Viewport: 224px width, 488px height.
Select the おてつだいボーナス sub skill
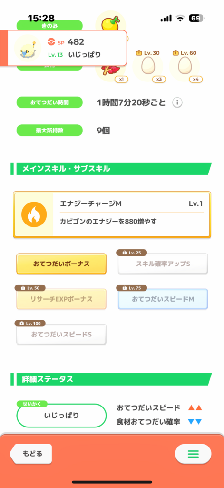[61, 264]
